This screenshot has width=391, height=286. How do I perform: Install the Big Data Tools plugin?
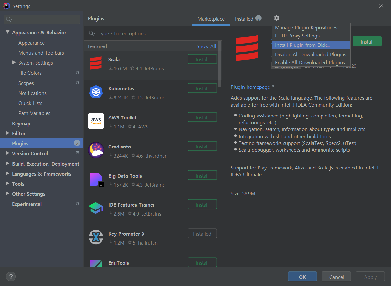(x=202, y=176)
